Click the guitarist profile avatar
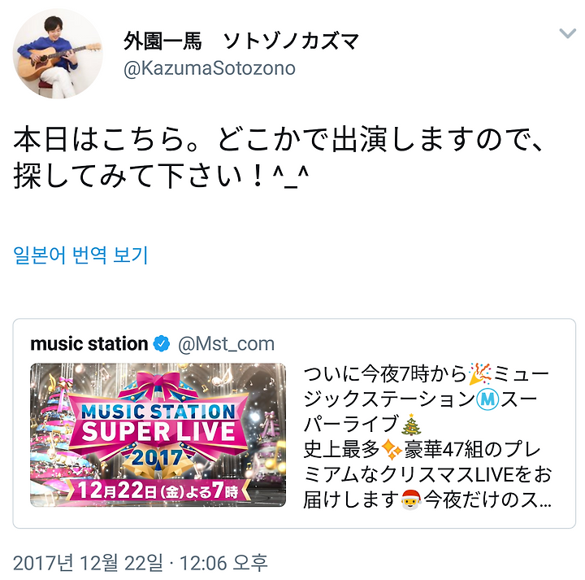 pyautogui.click(x=58, y=54)
